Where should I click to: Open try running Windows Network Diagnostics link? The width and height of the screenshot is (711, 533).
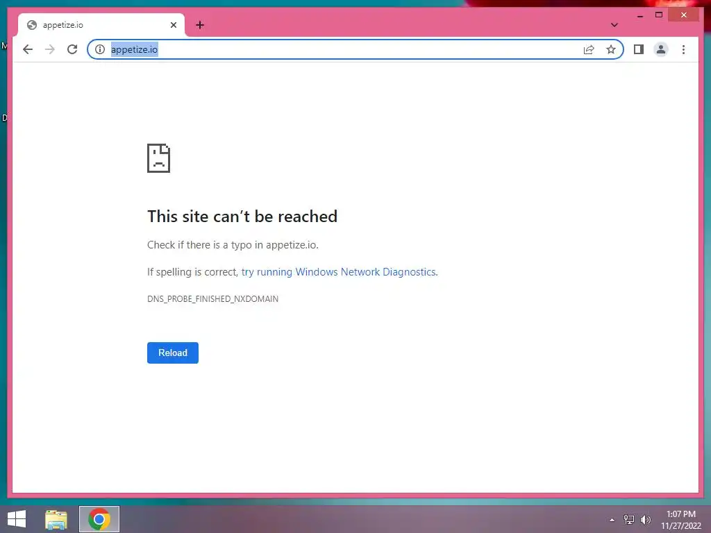tap(339, 272)
